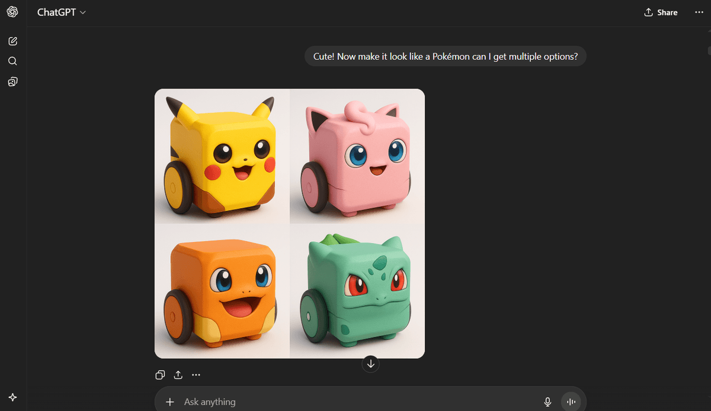Open more actions below the generated image
711x411 pixels.
[196, 375]
